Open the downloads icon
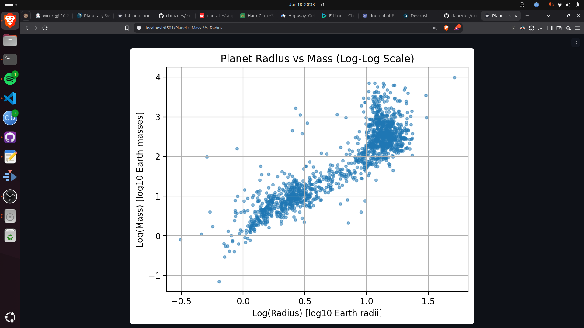The width and height of the screenshot is (584, 328). (541, 28)
